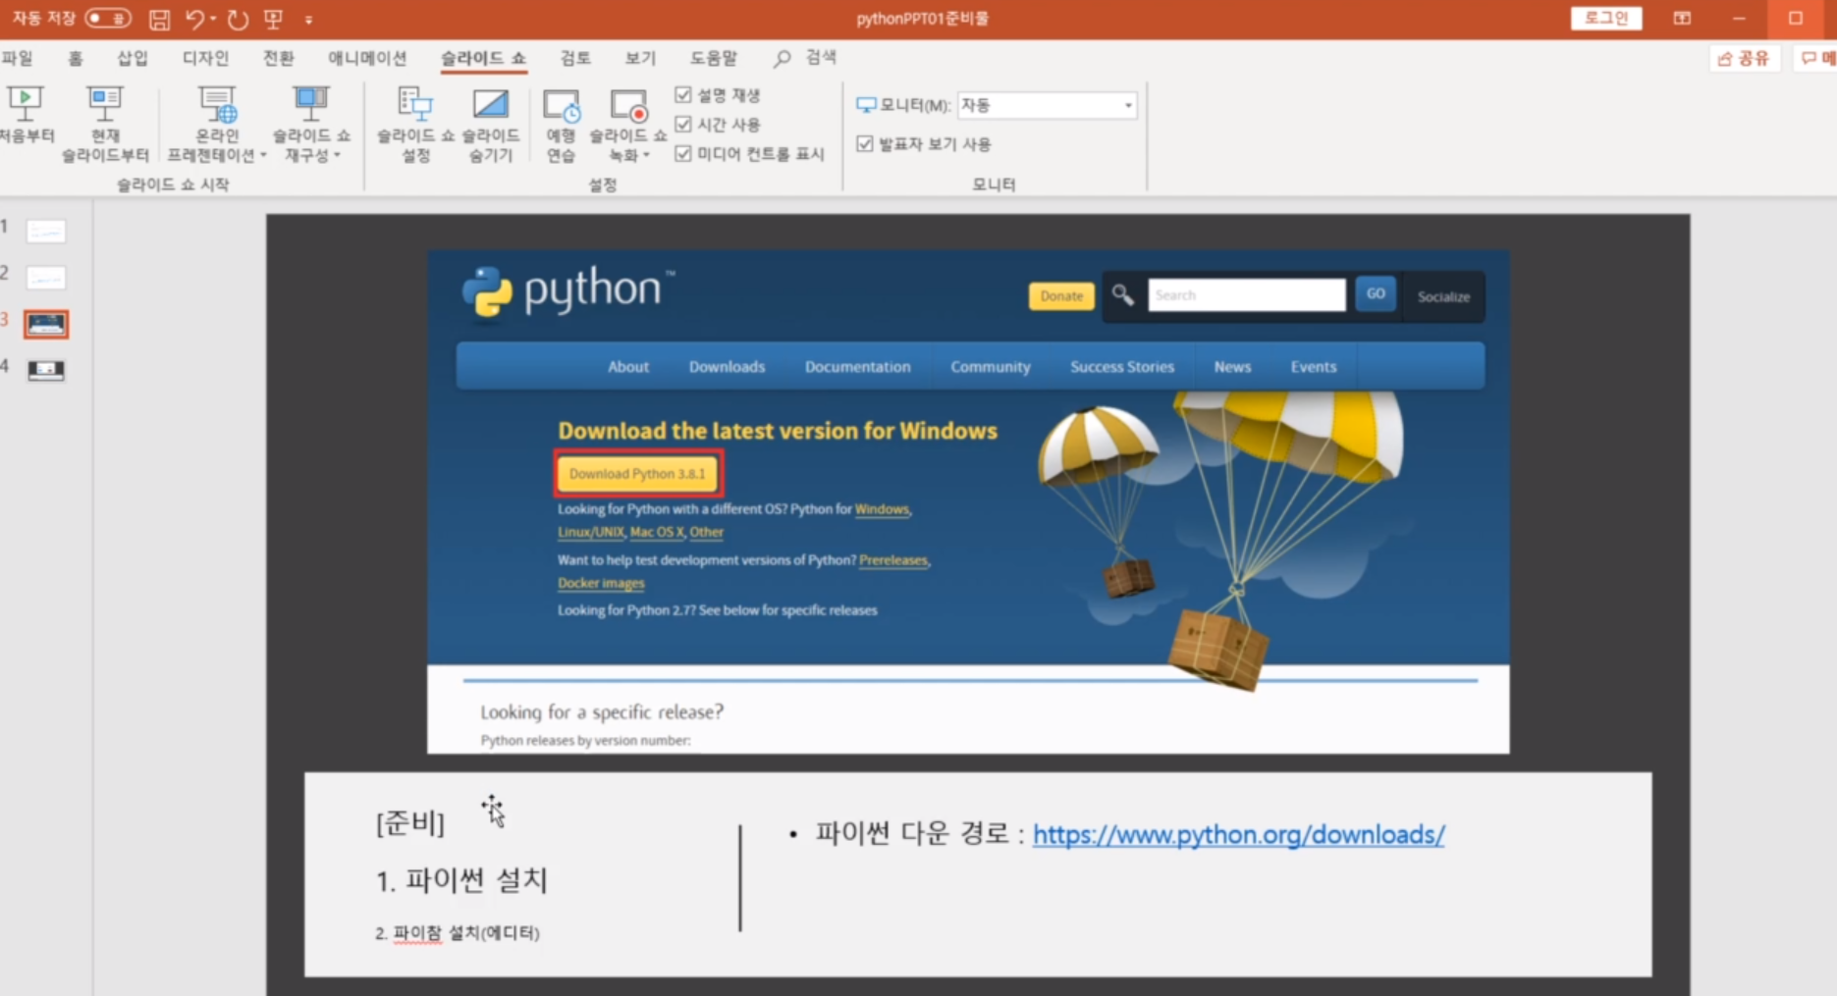The width and height of the screenshot is (1837, 996).
Task: Switch to the View tab
Action: coord(640,58)
